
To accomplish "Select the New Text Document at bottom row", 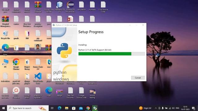I will click(71, 93).
